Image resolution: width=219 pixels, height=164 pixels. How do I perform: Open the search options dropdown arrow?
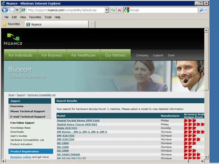[206, 10]
